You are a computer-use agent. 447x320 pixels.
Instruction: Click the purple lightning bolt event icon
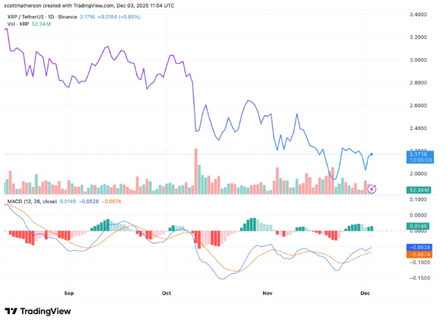point(372,189)
